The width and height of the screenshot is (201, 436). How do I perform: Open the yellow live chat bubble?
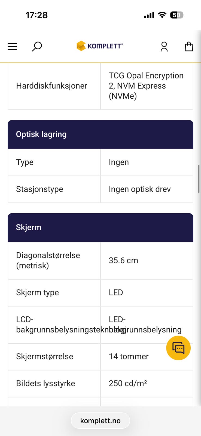pos(178,348)
